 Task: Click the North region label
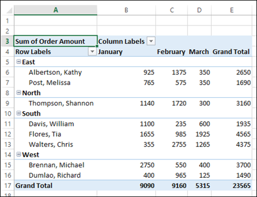pos(31,93)
